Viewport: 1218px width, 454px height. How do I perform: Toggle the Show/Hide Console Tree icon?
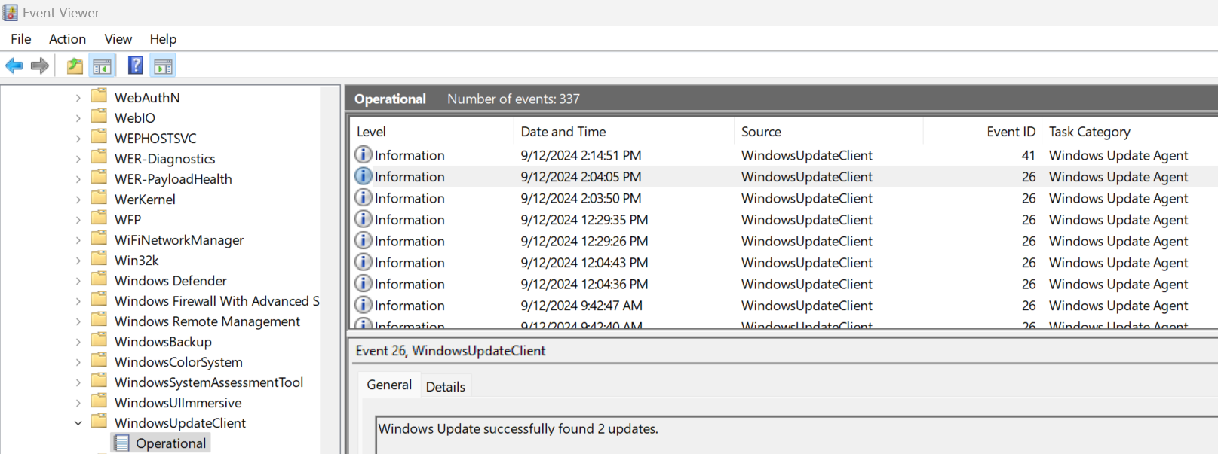(x=102, y=66)
